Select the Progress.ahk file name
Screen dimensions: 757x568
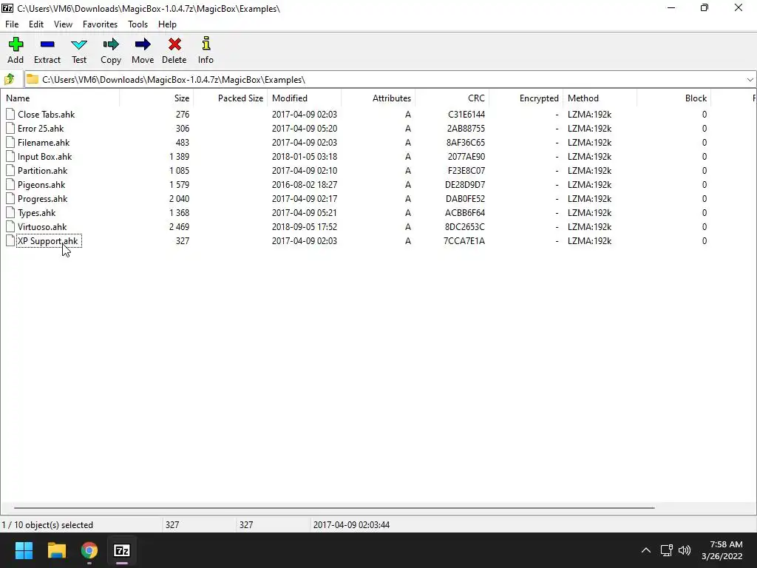point(42,198)
